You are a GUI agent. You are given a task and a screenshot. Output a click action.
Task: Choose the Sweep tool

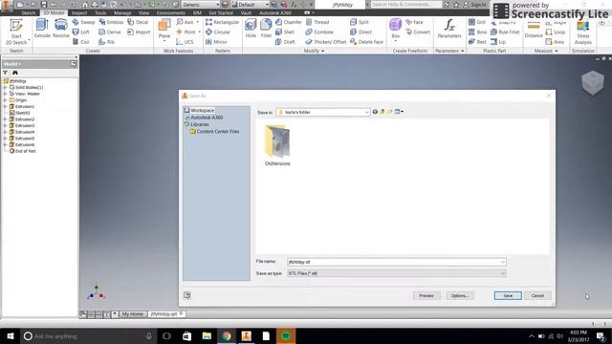coord(83,22)
